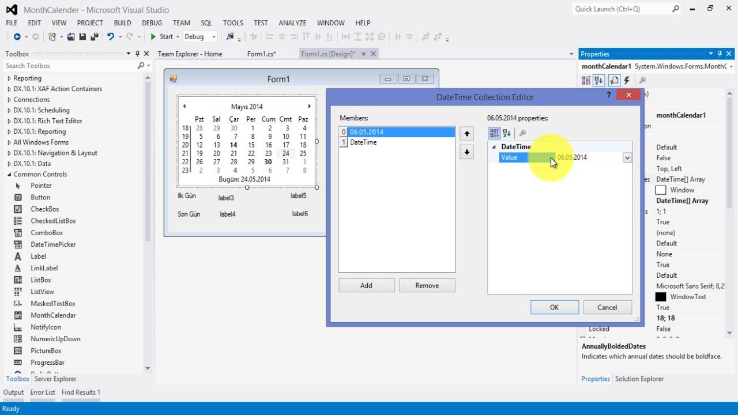Viewport: 738px width, 415px height.
Task: Select day 14 in the calendar
Action: (x=234, y=145)
